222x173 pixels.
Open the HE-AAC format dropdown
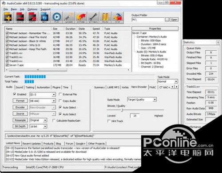point(54,101)
